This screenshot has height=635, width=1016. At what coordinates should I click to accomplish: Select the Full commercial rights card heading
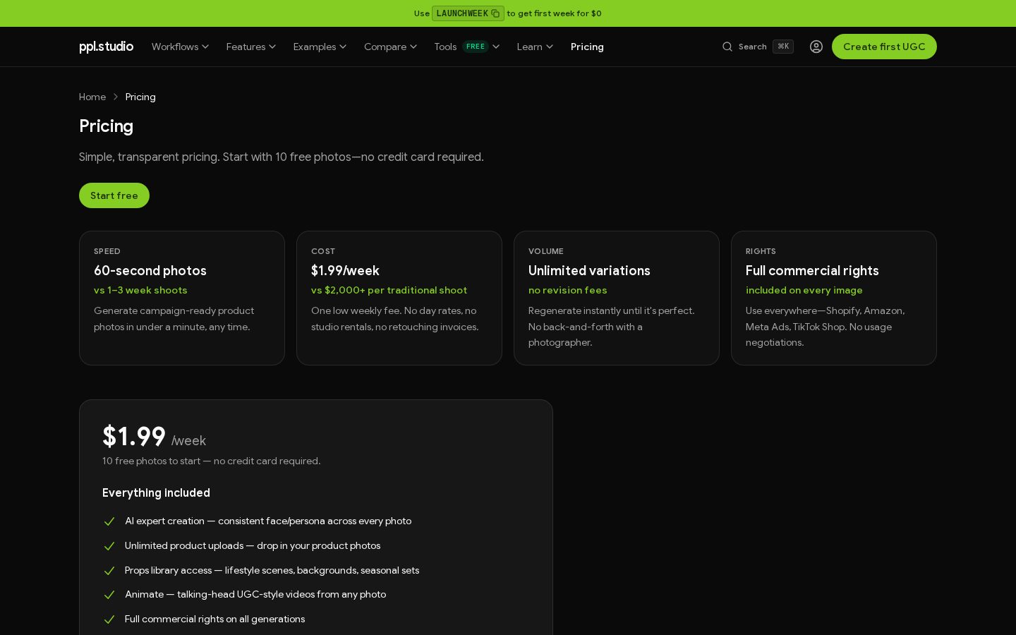812,270
